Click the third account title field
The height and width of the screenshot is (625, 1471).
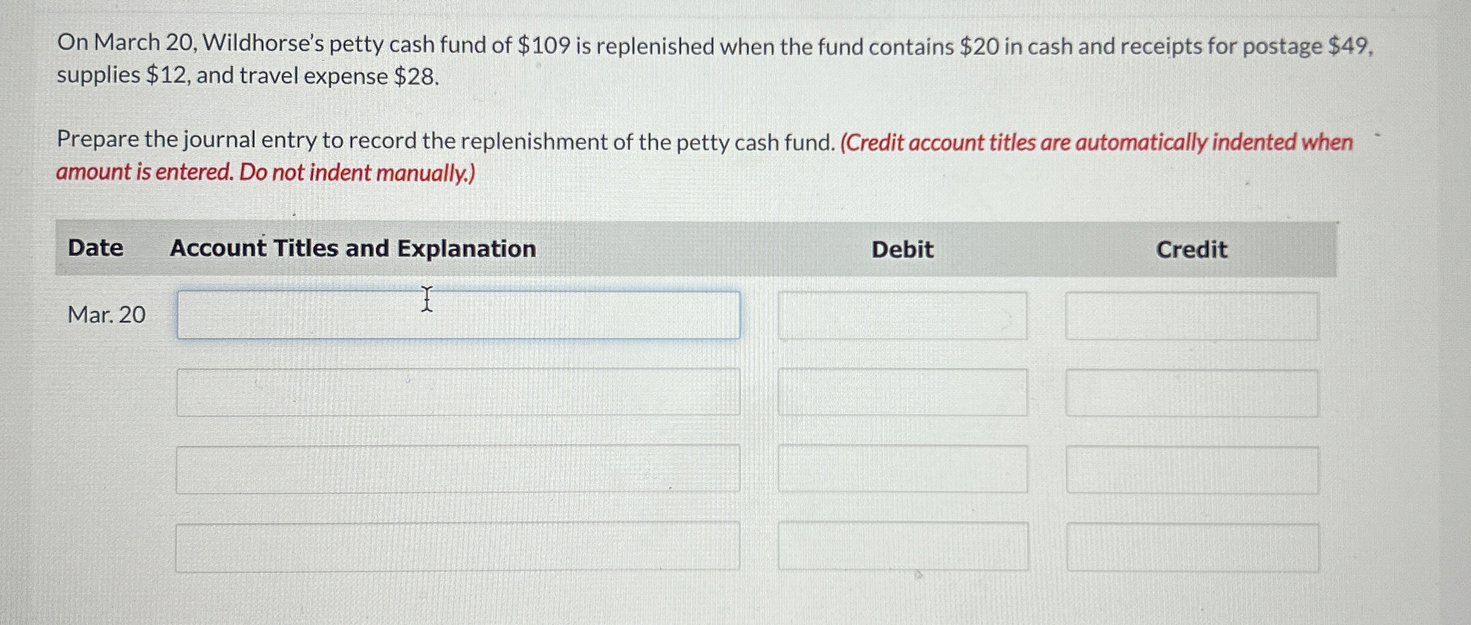click(x=458, y=469)
